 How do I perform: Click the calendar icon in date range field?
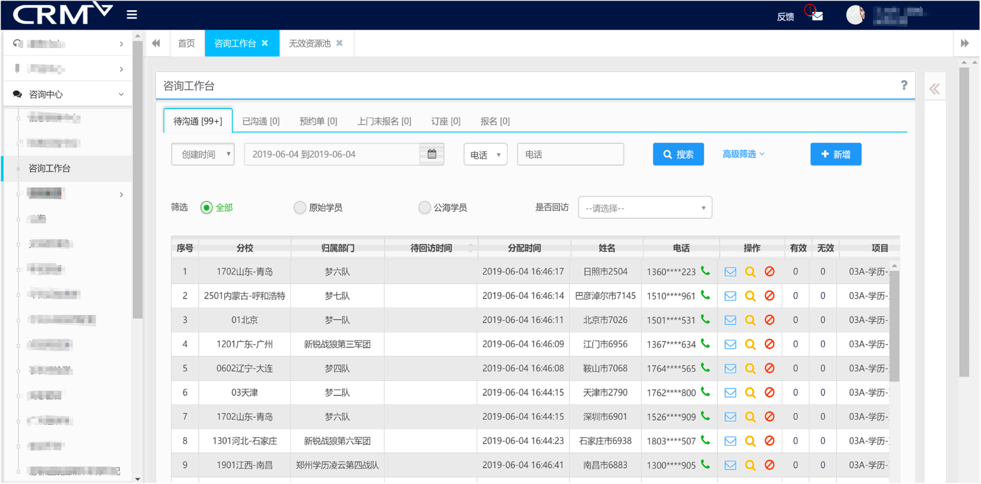pos(432,154)
